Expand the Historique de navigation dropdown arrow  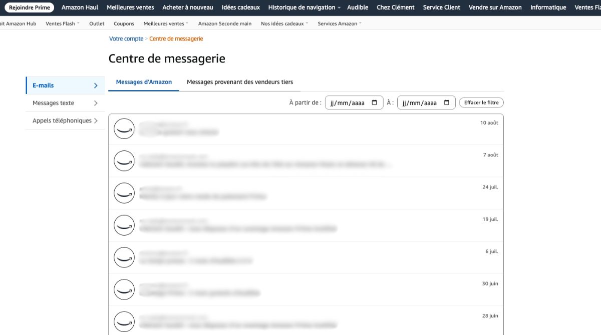click(339, 8)
